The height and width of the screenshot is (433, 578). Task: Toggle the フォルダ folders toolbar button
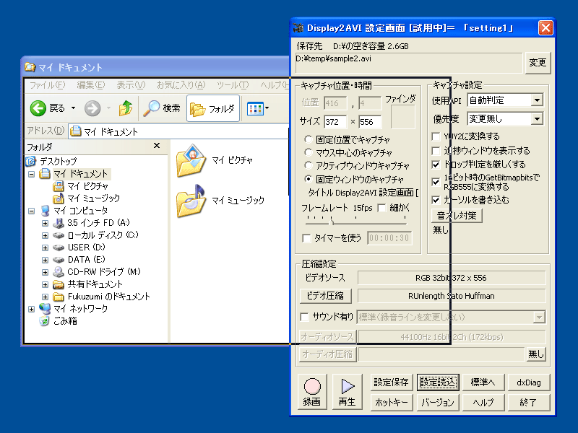click(x=213, y=108)
